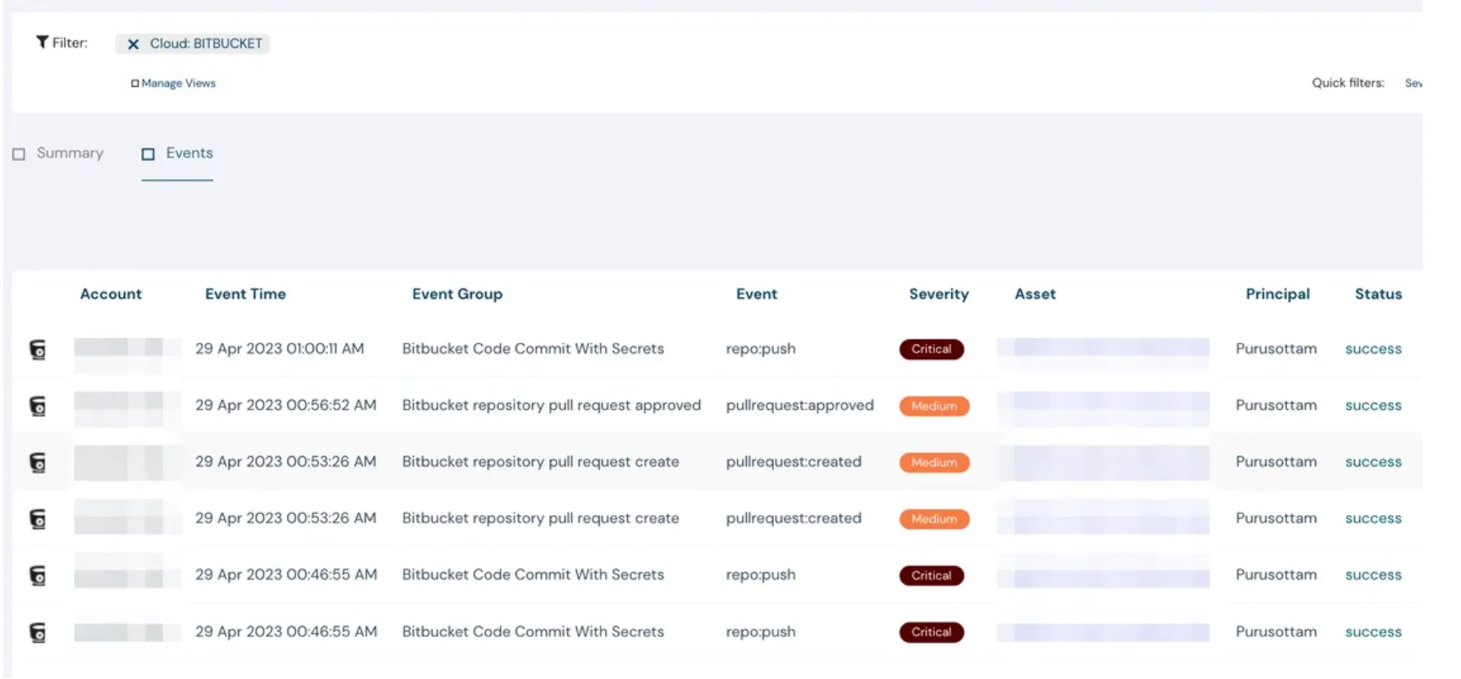Click the Summary tab icon
The height and width of the screenshot is (679, 1461).
19,154
